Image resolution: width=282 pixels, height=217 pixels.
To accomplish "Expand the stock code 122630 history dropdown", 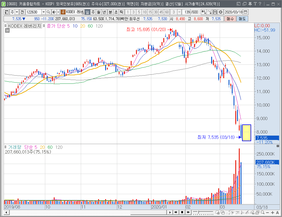I will point(43,12).
